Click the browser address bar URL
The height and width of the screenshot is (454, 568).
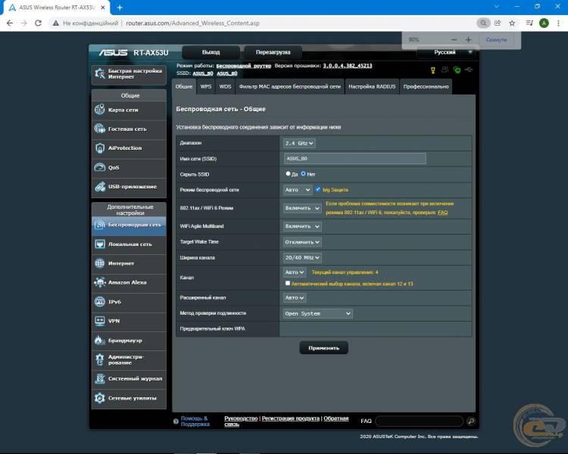click(x=192, y=23)
